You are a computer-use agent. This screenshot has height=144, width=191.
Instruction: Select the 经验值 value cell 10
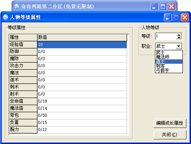82,44
